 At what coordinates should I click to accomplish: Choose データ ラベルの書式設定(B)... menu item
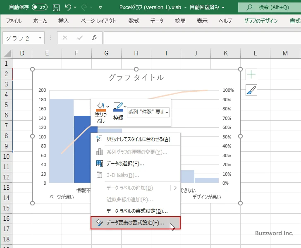click(136, 211)
